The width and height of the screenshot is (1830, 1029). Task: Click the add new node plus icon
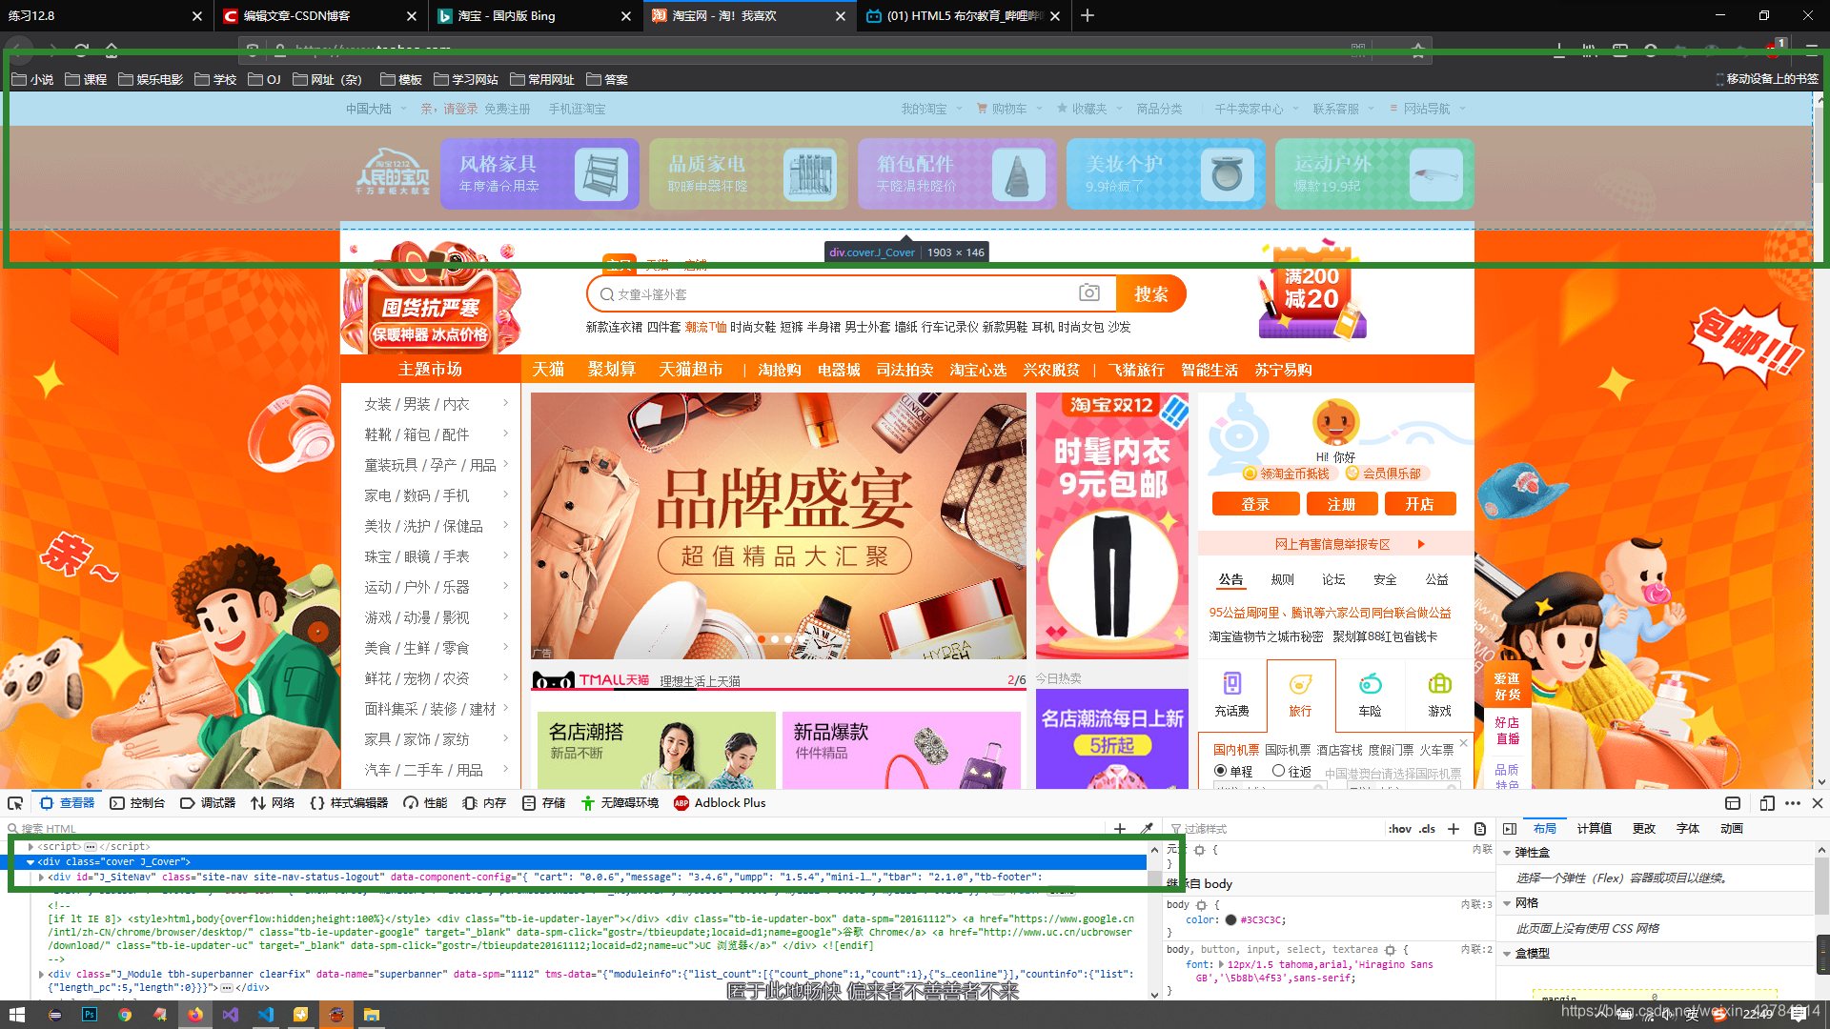pos(1120,829)
